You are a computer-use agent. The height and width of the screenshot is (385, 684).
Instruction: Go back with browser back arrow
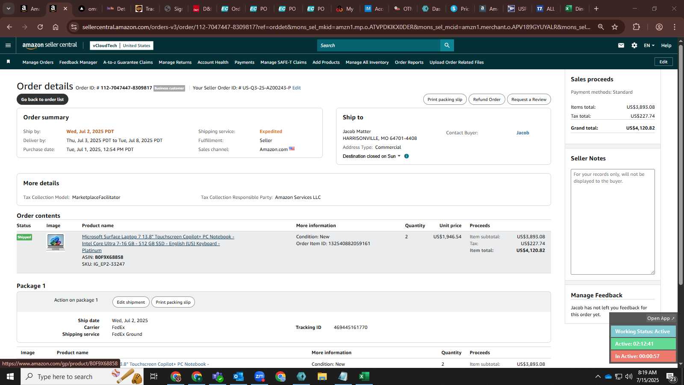tap(9, 27)
